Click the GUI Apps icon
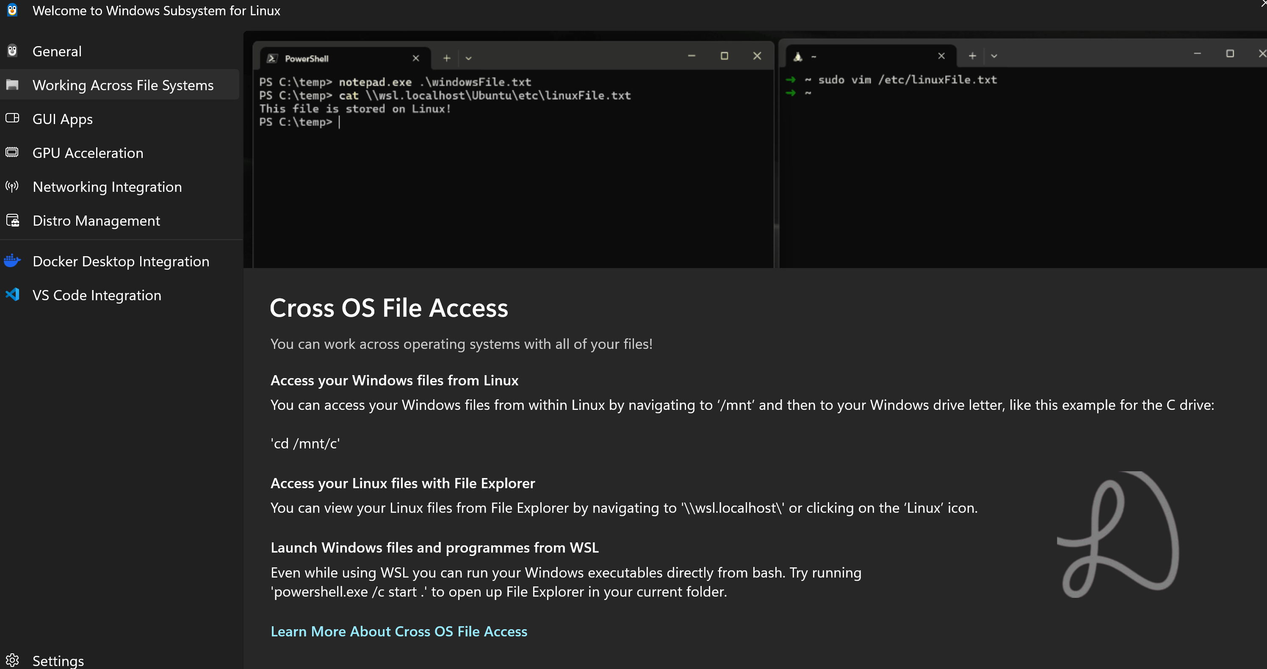Screen dimensions: 1267x669 point(12,118)
